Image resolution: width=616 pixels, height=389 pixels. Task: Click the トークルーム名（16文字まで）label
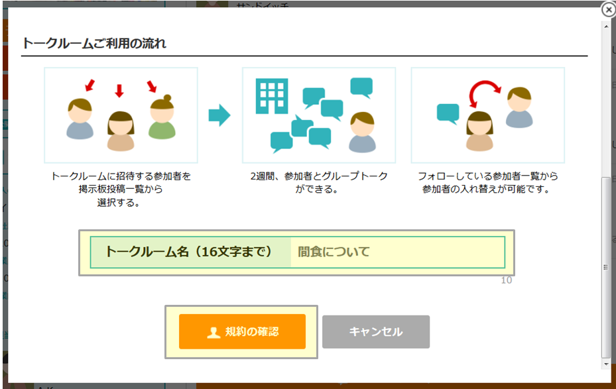tap(190, 252)
